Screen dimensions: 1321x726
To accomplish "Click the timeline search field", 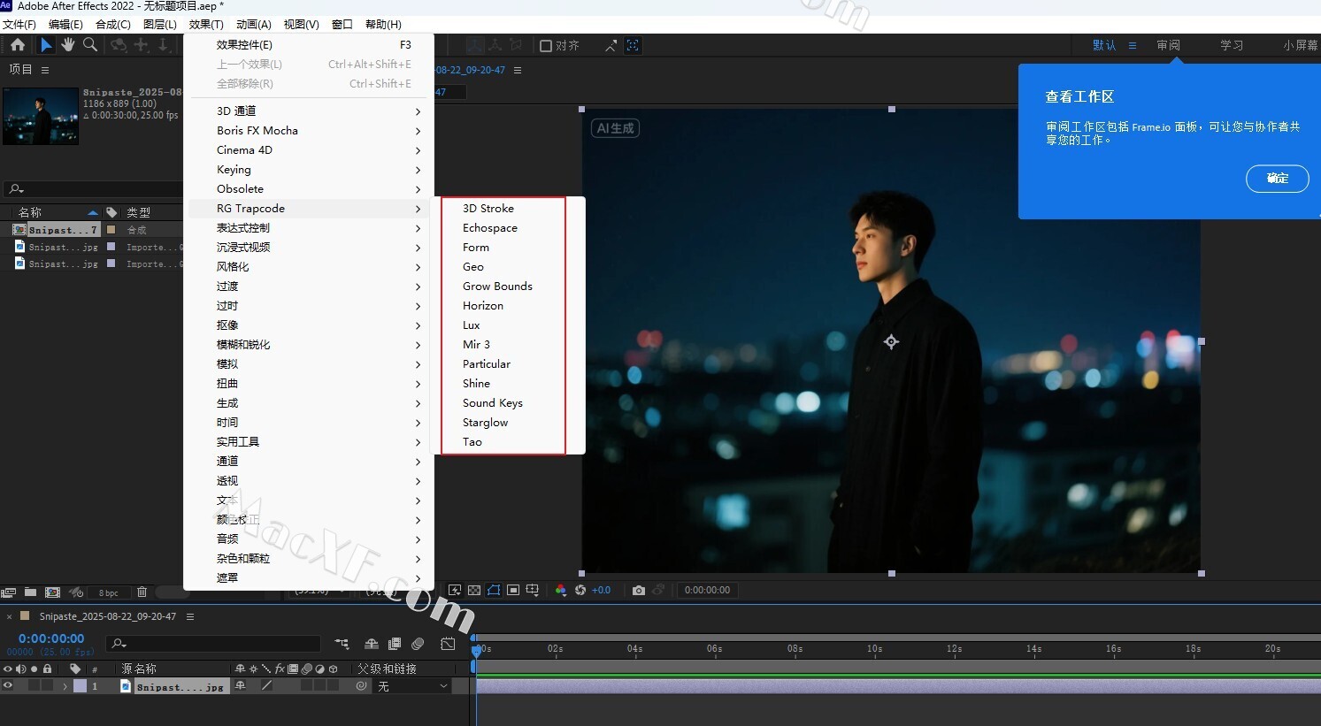I will pos(213,644).
